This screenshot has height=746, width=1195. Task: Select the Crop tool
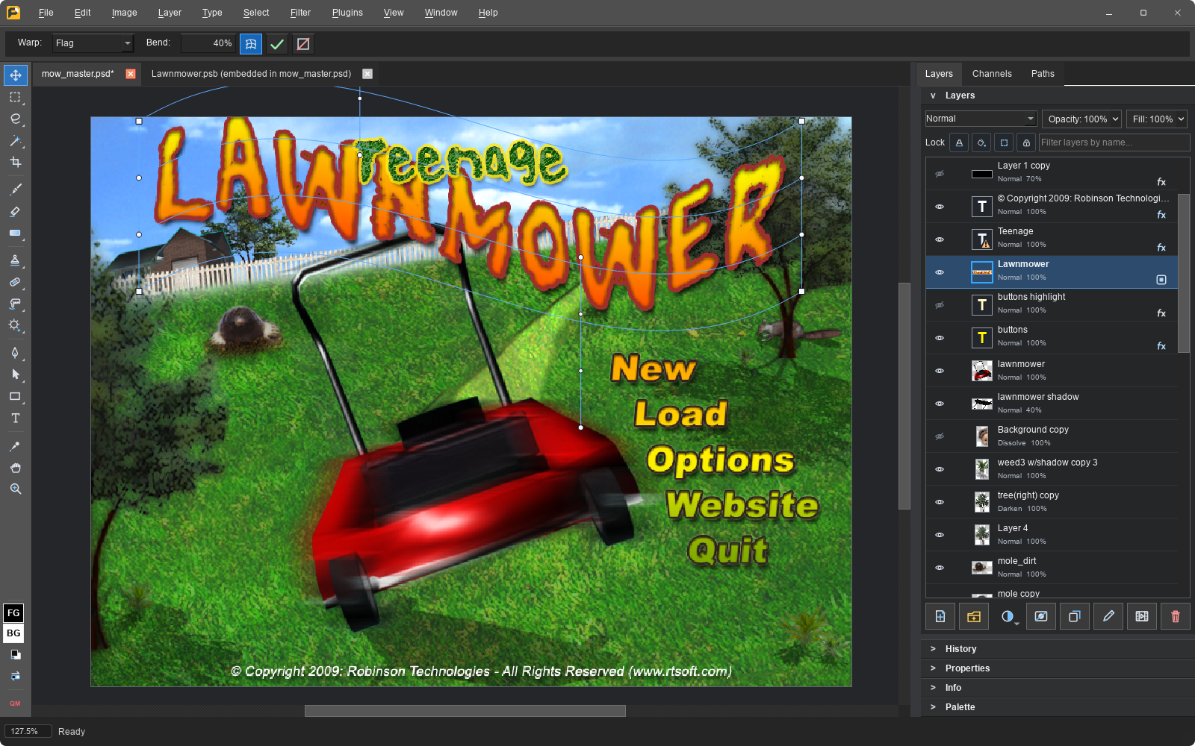click(15, 162)
